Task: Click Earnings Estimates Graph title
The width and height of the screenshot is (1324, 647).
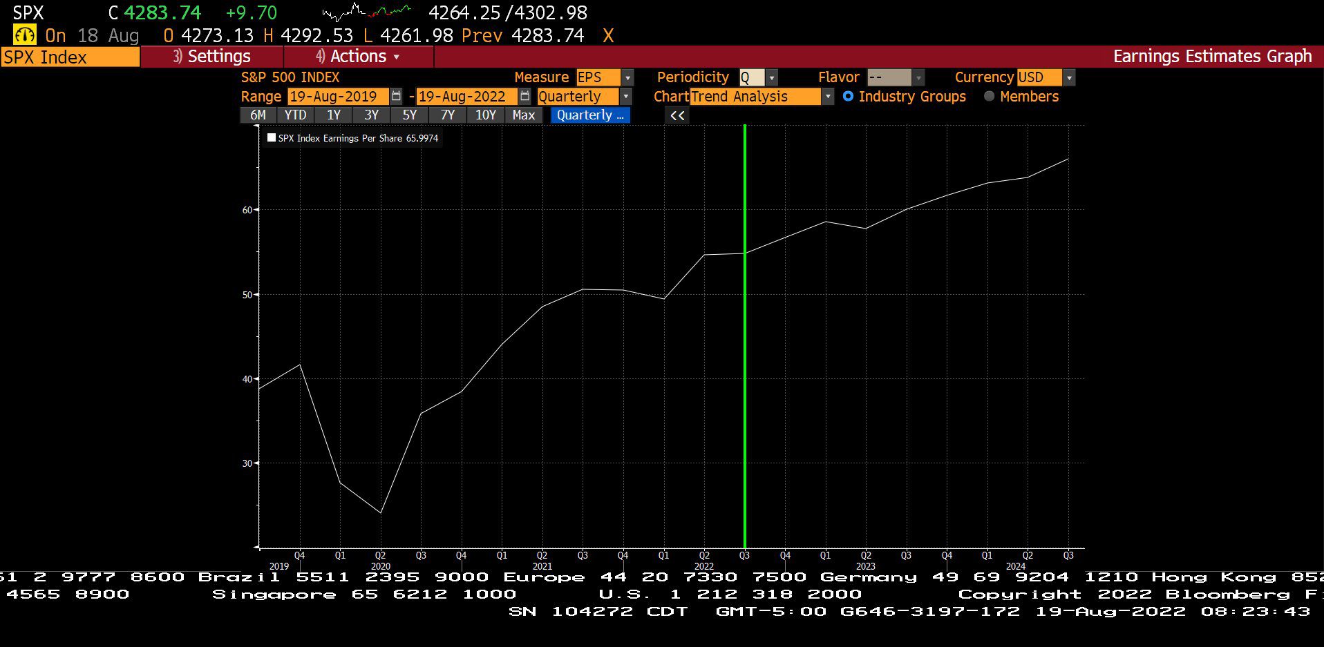Action: click(x=1212, y=57)
